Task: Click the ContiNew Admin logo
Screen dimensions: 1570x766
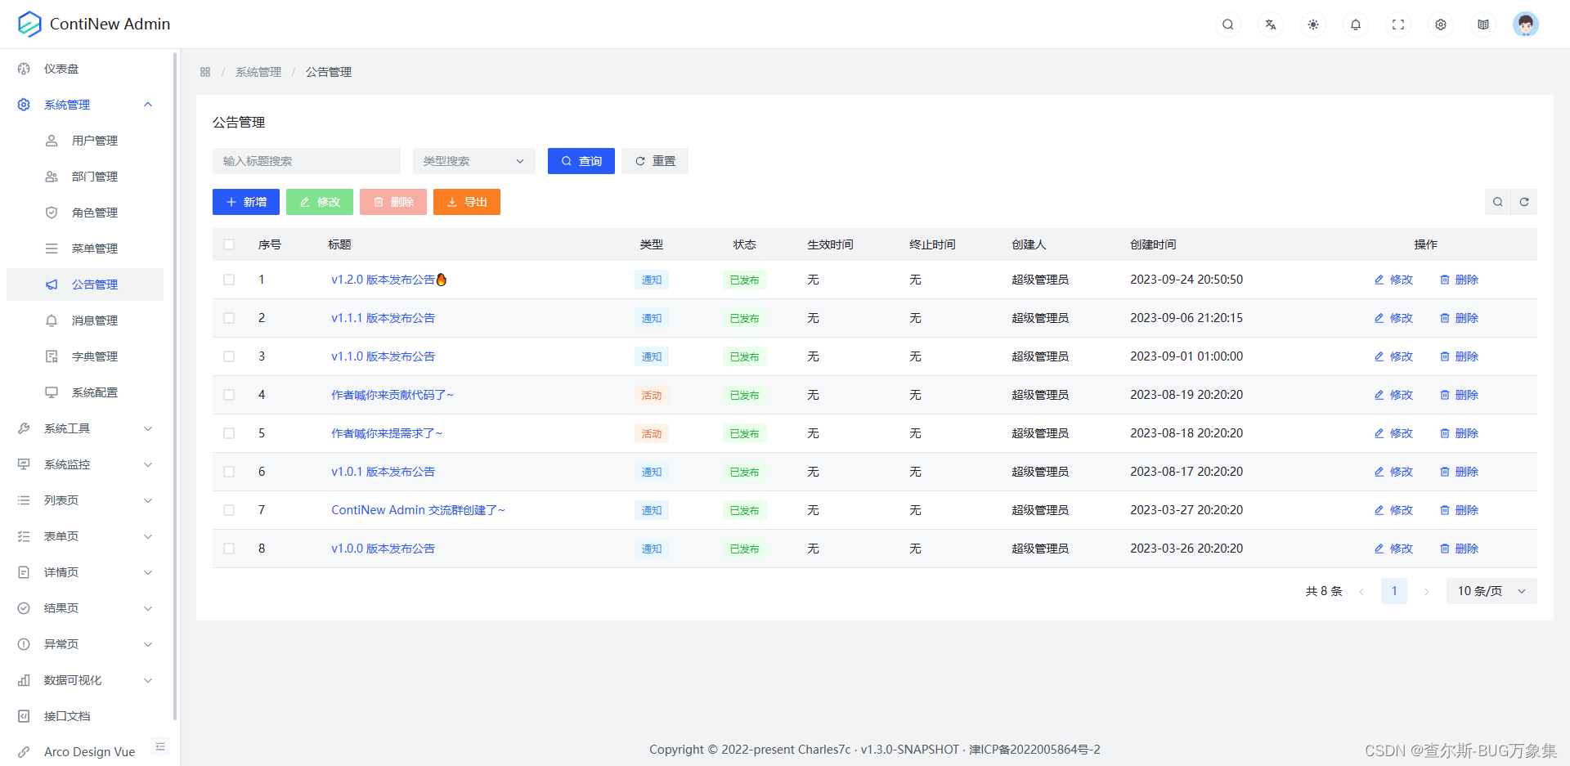Action: pos(29,25)
